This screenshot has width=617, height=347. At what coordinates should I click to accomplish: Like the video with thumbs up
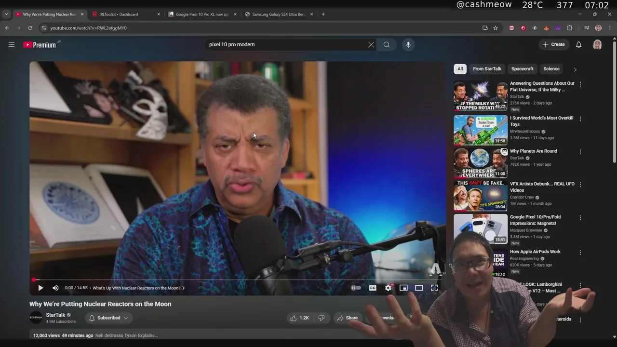coord(299,318)
